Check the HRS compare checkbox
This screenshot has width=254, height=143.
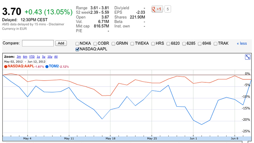(x=153, y=44)
